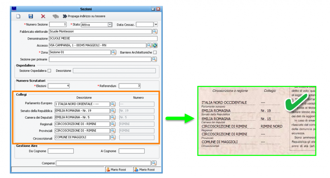330x178 pixels.
Task: Click Parlamento Europeo description field
Action: [82, 104]
